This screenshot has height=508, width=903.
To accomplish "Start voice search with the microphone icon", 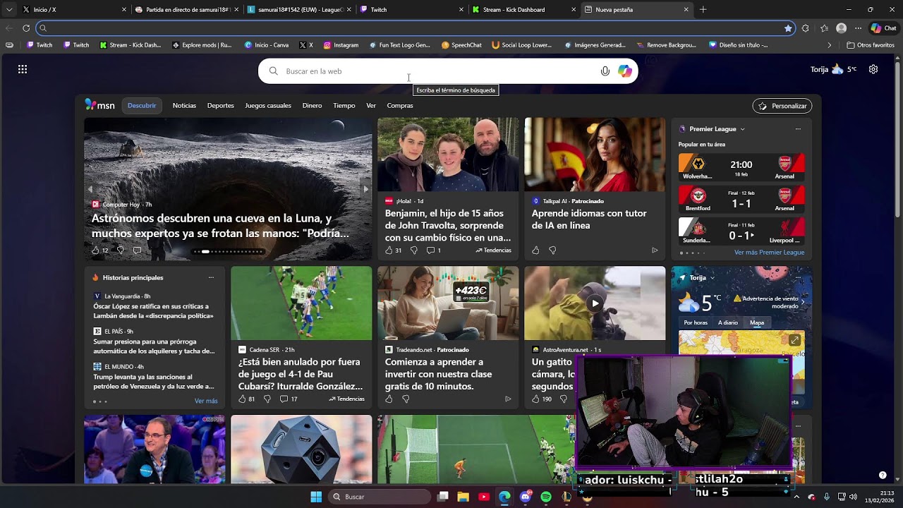I will pos(605,71).
